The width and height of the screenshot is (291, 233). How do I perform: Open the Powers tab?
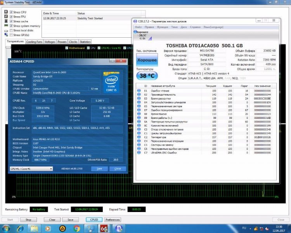(62, 42)
